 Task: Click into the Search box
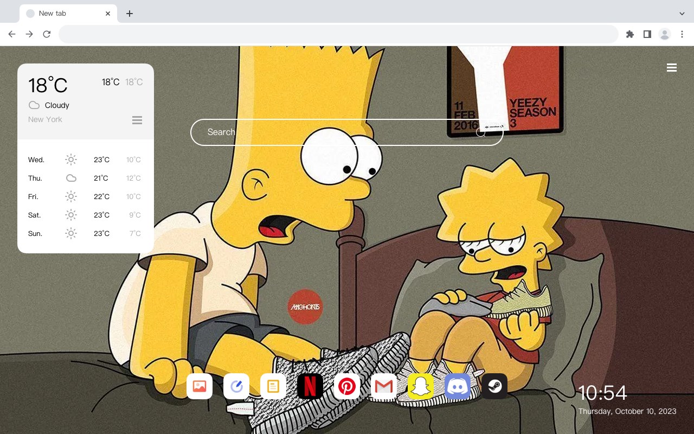(347, 132)
